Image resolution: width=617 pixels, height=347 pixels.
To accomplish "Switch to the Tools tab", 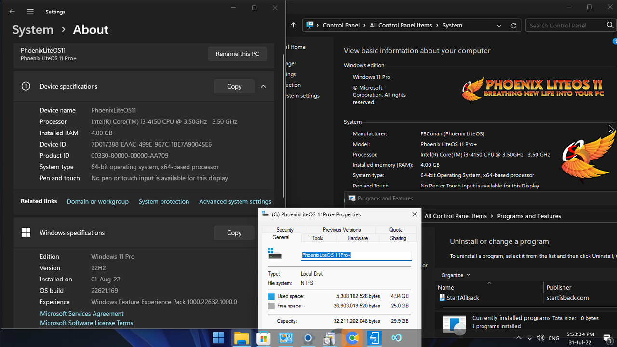I will pos(318,238).
